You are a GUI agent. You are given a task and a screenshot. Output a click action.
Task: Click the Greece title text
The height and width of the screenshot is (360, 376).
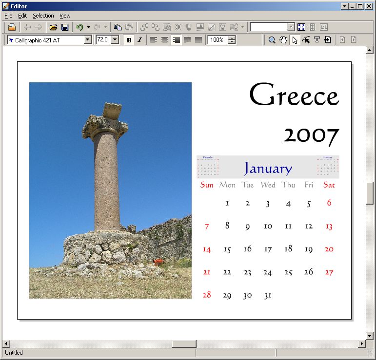coord(294,95)
